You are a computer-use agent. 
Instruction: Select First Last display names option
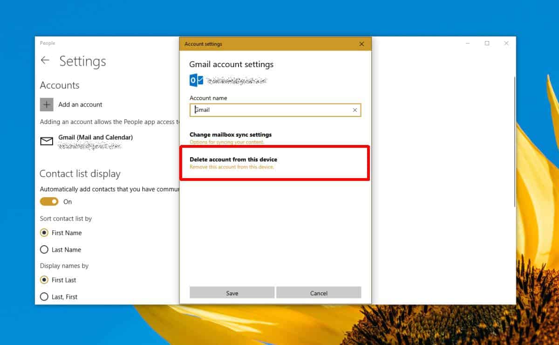44,280
